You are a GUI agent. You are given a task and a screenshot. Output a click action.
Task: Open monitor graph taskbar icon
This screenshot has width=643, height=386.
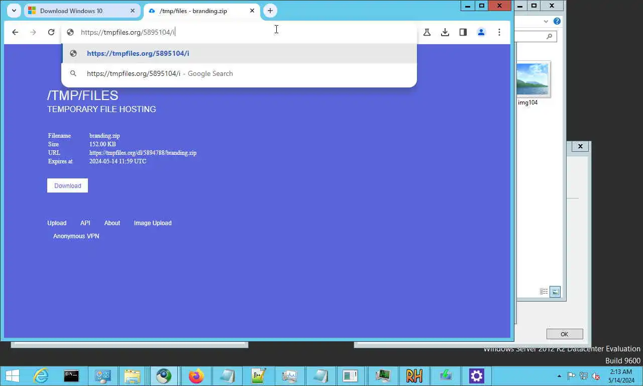pos(289,376)
